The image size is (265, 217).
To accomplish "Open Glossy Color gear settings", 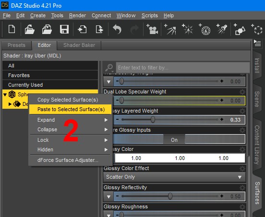I will [x=242, y=149].
